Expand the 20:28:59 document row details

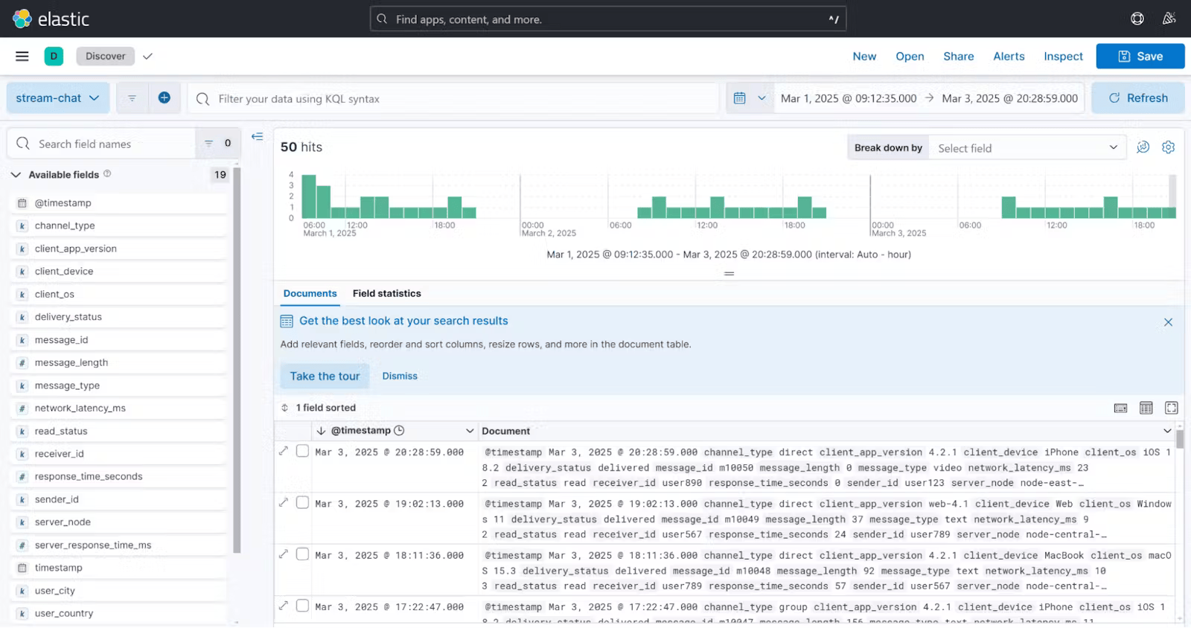pos(283,451)
